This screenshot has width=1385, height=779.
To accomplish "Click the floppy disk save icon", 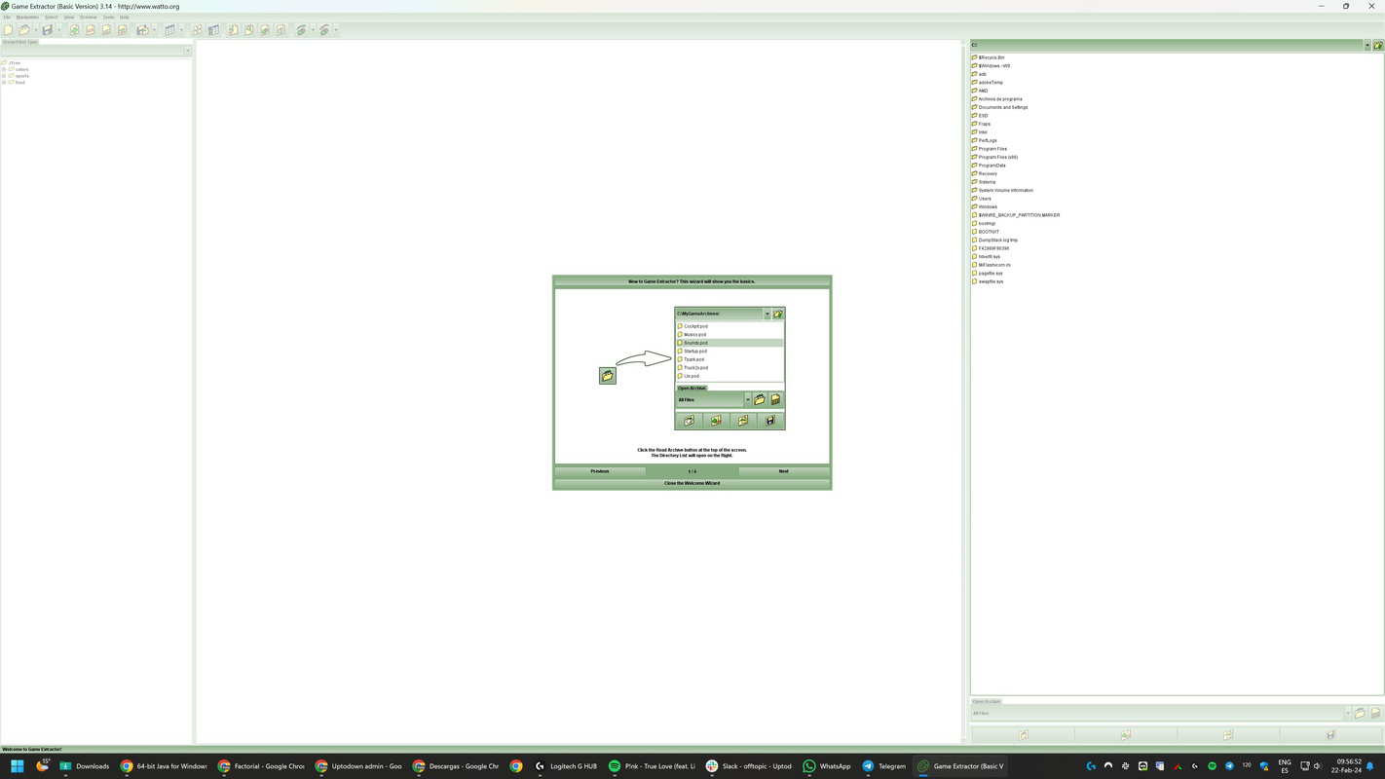I will click(47, 30).
